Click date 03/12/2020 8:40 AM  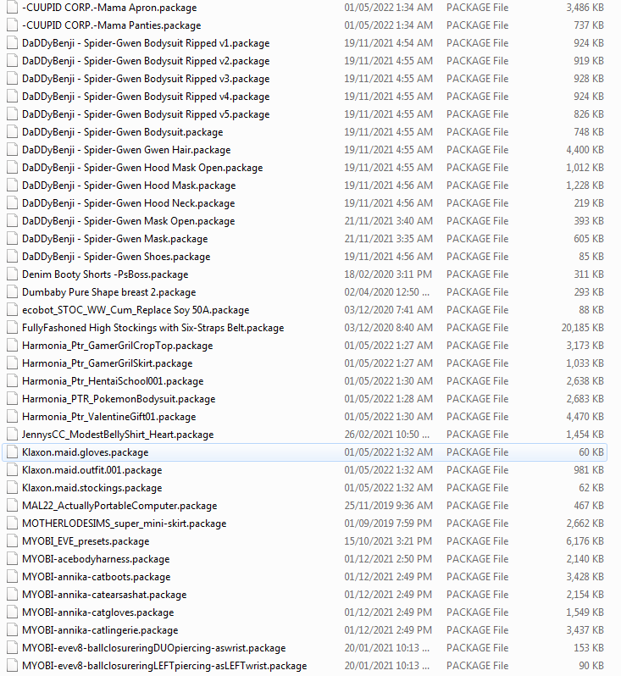point(388,328)
